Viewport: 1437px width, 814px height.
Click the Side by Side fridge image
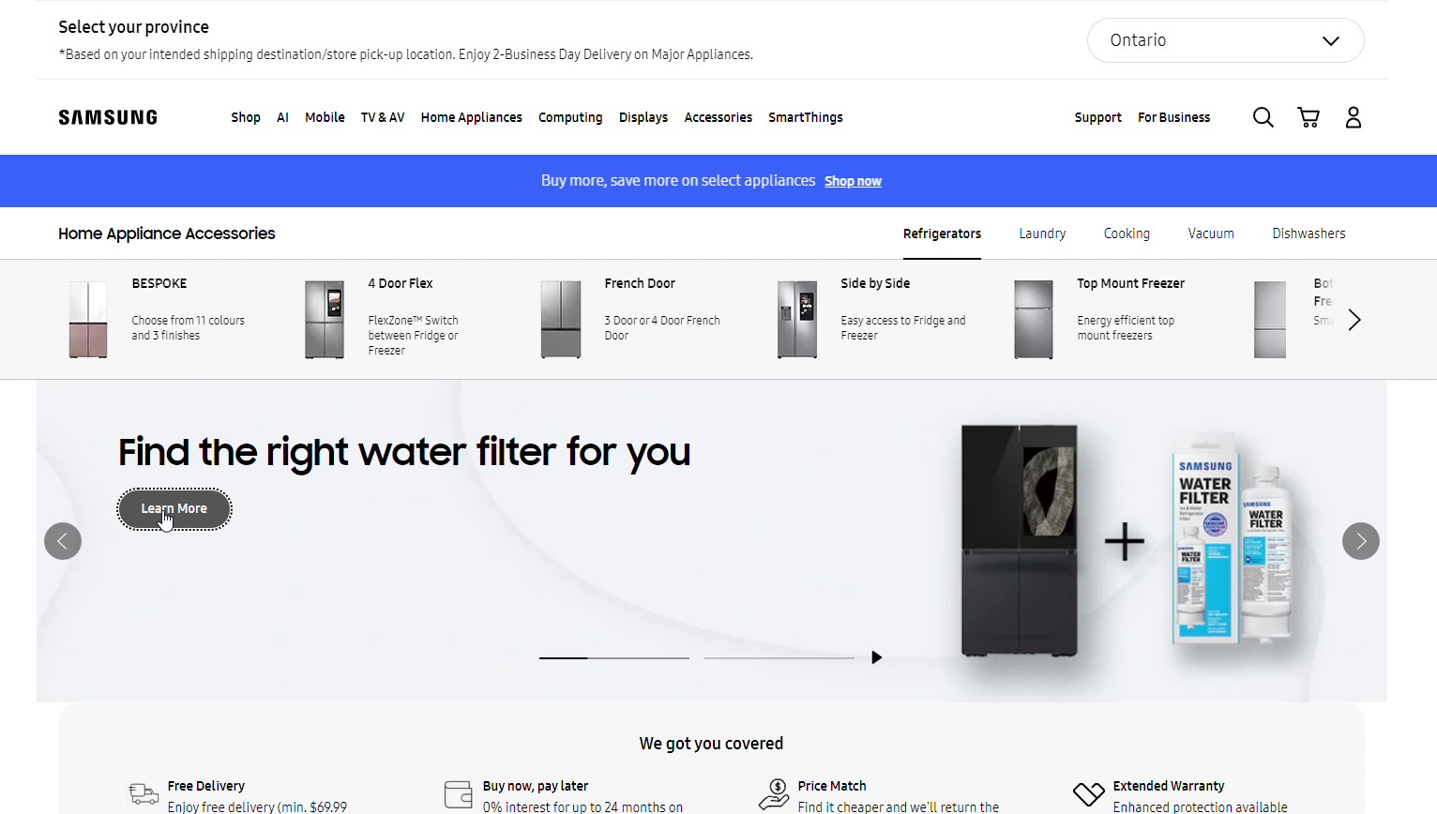[796, 320]
